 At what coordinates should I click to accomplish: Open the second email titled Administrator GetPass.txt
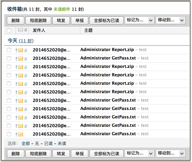point(108,58)
